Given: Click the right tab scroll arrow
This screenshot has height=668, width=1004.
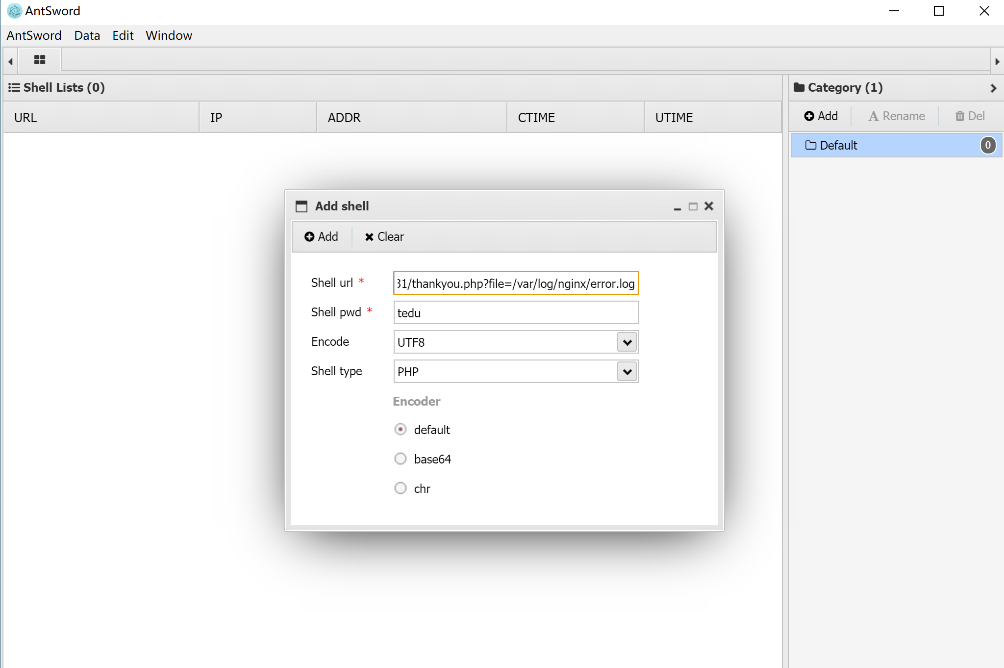Looking at the screenshot, I should tap(997, 62).
